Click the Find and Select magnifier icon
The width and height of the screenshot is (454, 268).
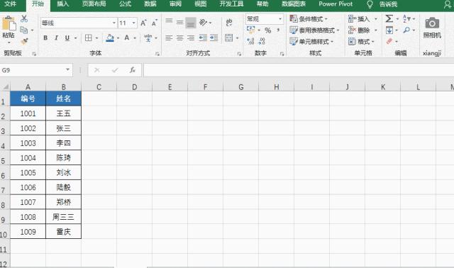[406, 30]
